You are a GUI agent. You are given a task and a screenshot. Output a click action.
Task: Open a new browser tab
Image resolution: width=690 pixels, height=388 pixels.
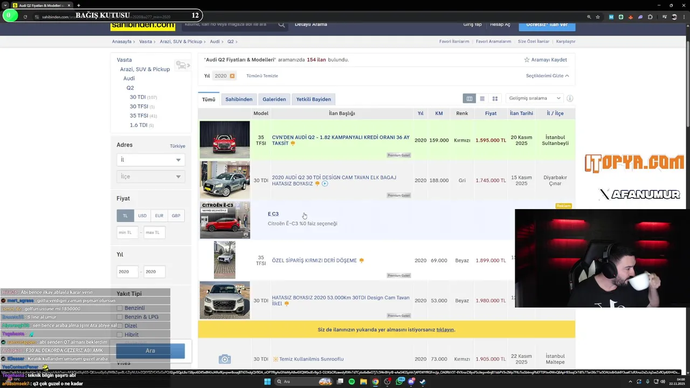78,5
